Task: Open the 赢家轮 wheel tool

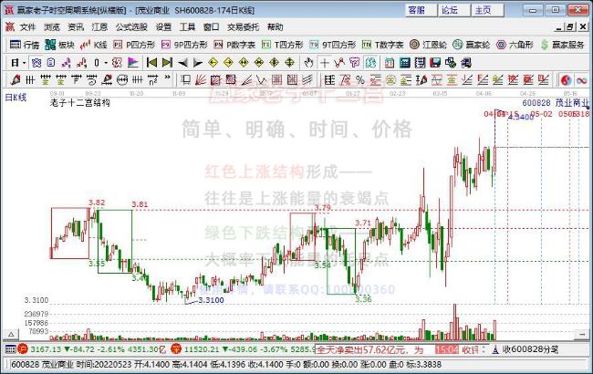Action: [472, 45]
